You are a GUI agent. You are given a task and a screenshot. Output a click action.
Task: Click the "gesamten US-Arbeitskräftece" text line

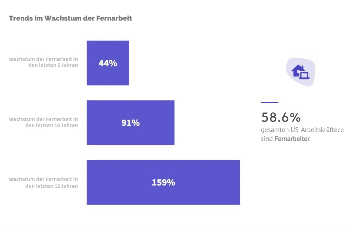click(x=302, y=130)
